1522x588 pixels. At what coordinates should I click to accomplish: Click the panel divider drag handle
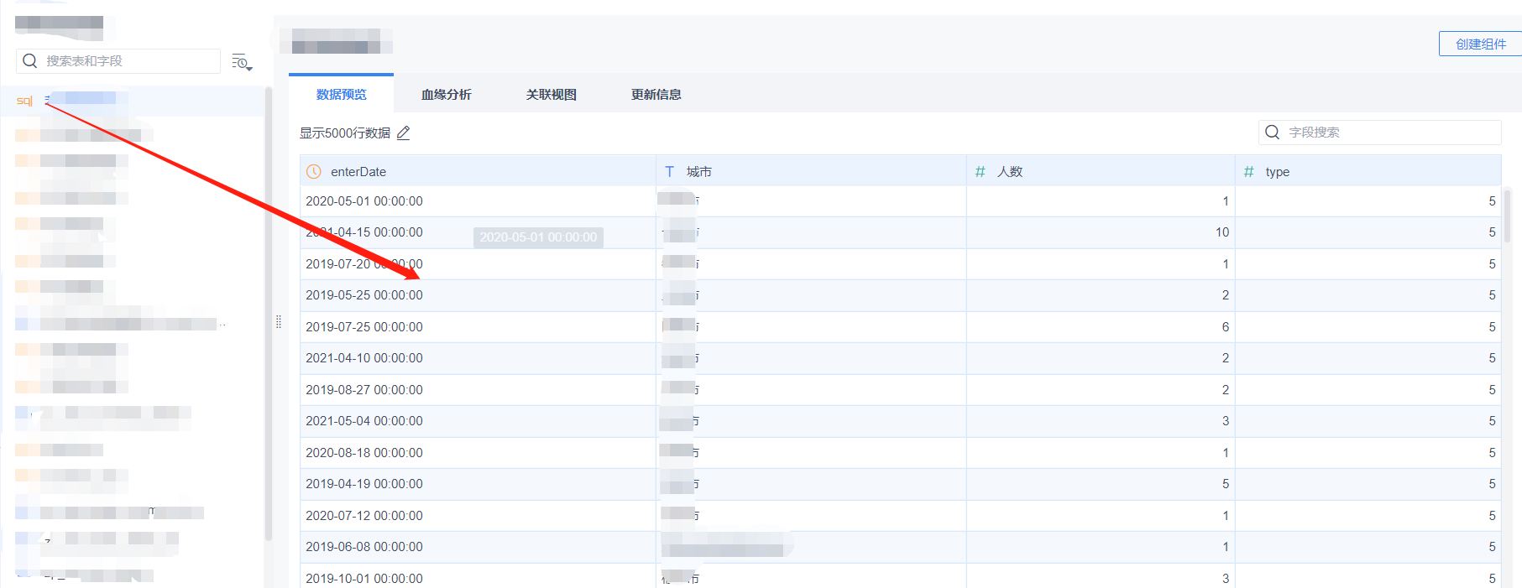pos(279,321)
